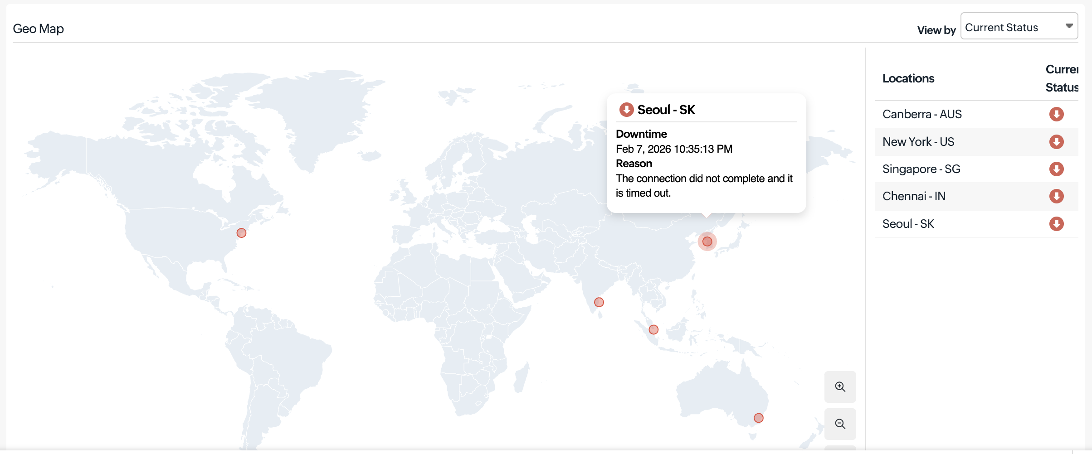Click the highlighted Seoul map marker
Screen dimensions: 1092x454
click(707, 241)
